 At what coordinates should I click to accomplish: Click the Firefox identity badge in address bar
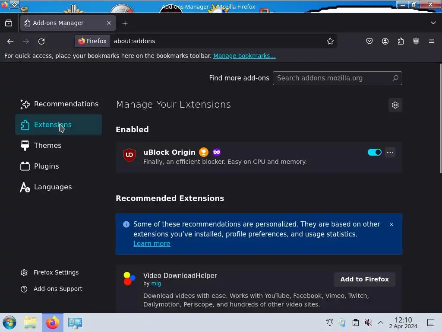coord(92,41)
